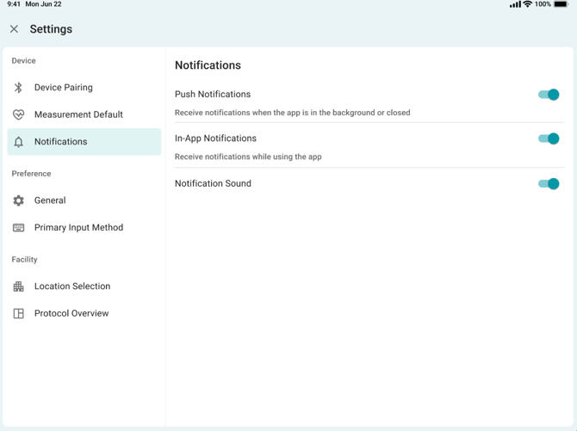The width and height of the screenshot is (577, 431).
Task: Open Measurement Default settings
Action: pyautogui.click(x=84, y=114)
